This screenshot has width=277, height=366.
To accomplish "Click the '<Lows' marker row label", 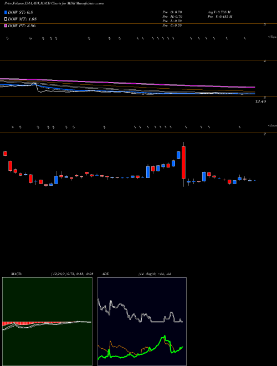I will click(x=273, y=126).
